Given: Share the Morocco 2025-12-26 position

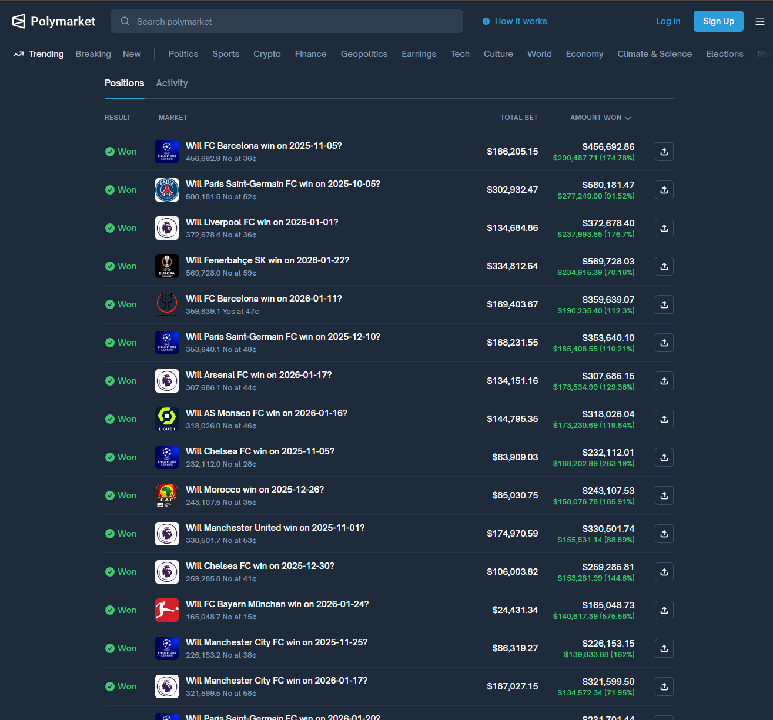Looking at the screenshot, I should [664, 495].
